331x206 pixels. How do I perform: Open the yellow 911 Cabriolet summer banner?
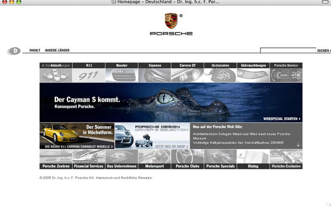point(77,136)
